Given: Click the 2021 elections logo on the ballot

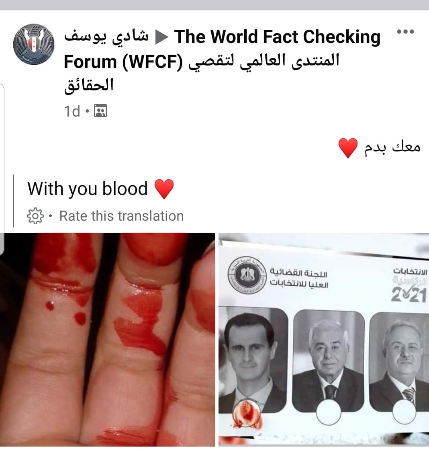Looking at the screenshot, I should tap(409, 285).
